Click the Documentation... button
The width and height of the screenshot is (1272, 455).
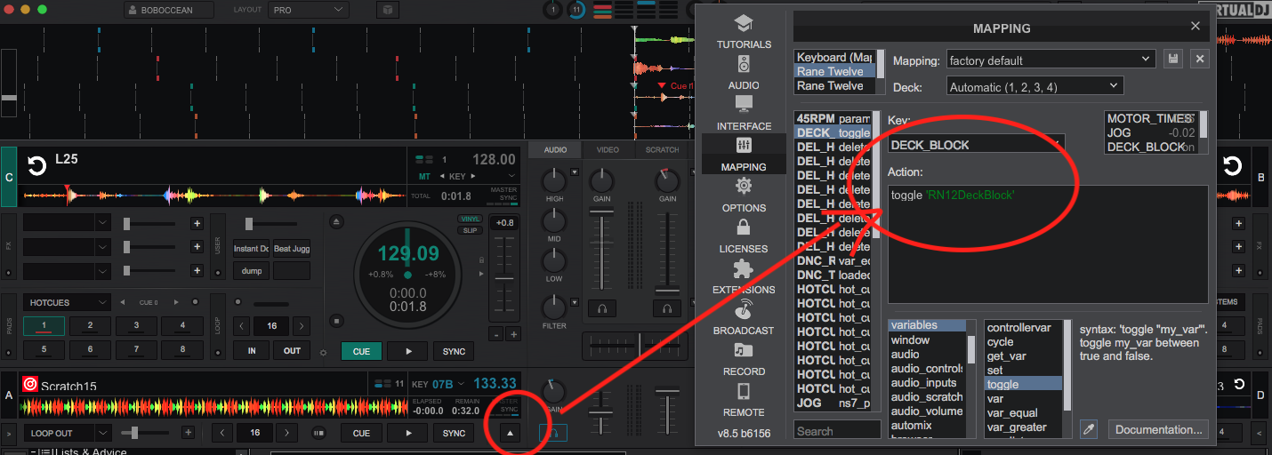pyautogui.click(x=1159, y=429)
